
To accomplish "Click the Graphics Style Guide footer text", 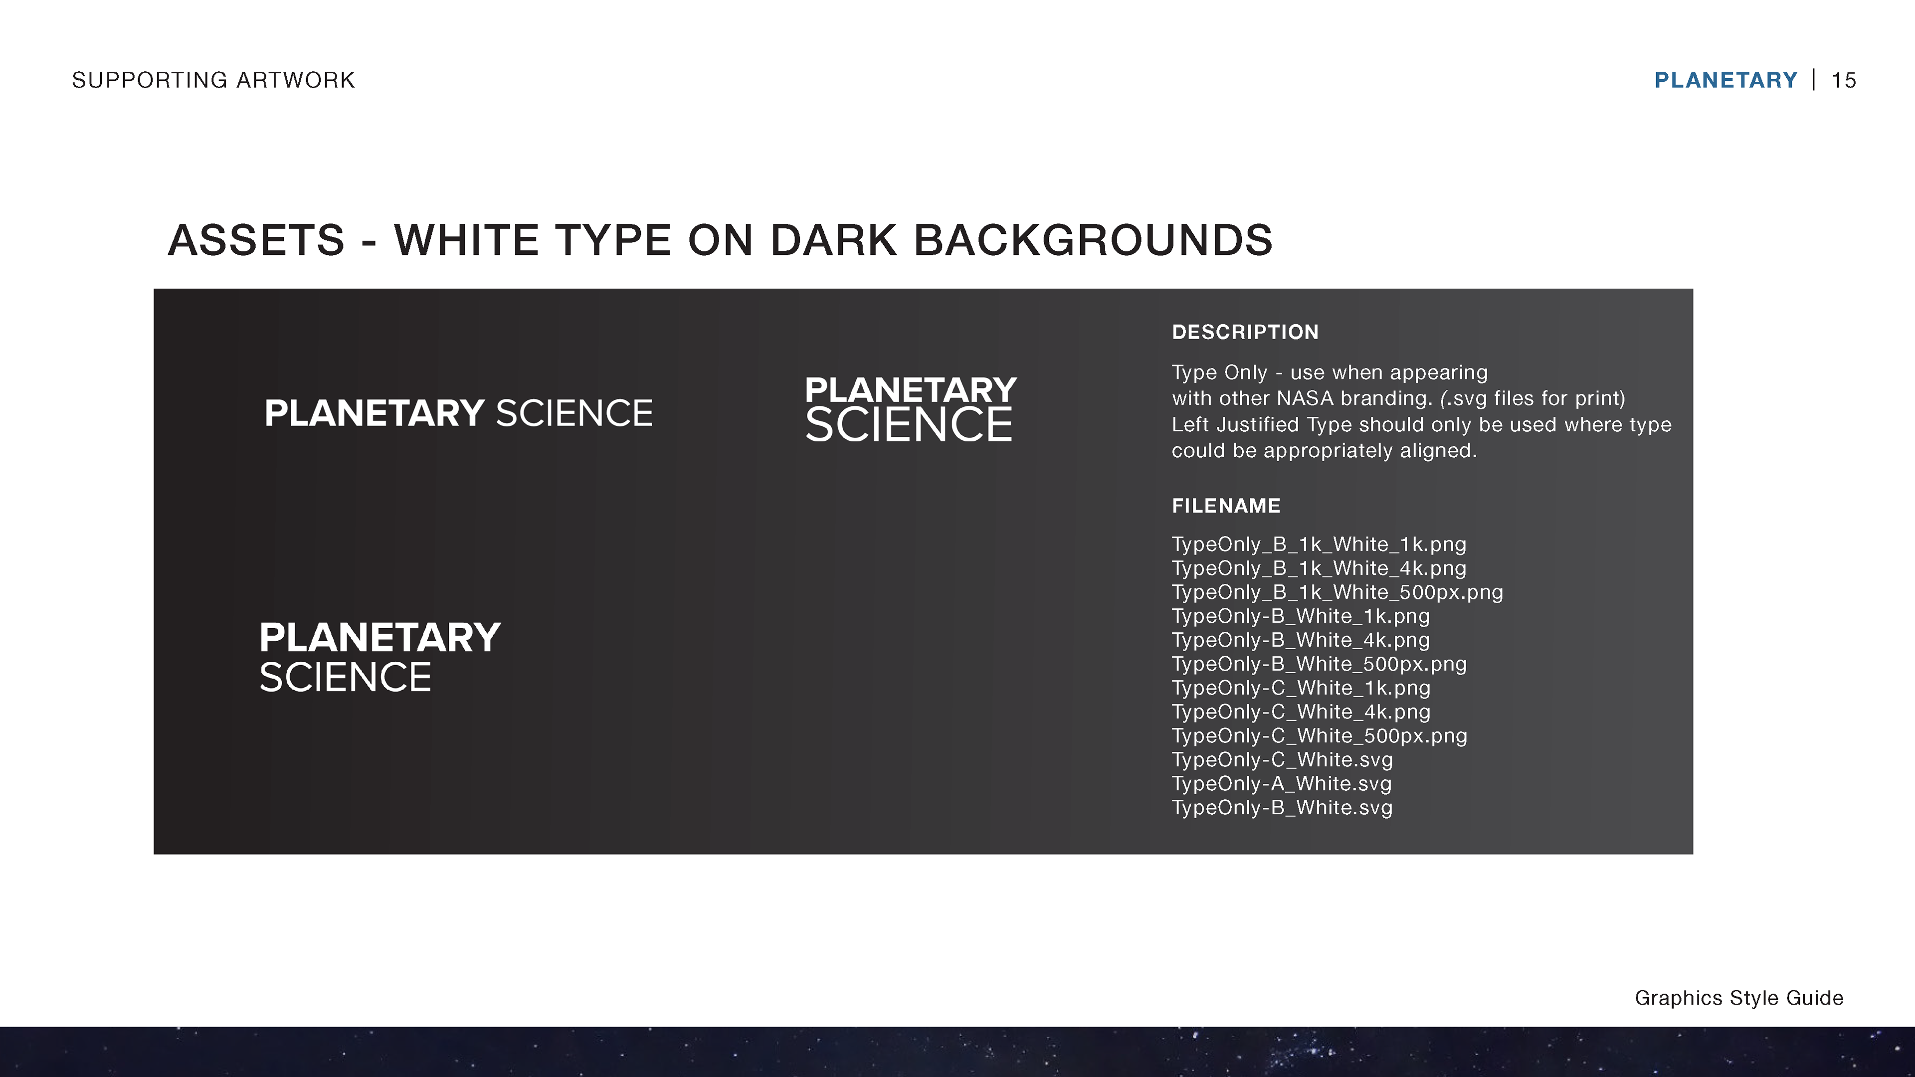I will tap(1739, 998).
